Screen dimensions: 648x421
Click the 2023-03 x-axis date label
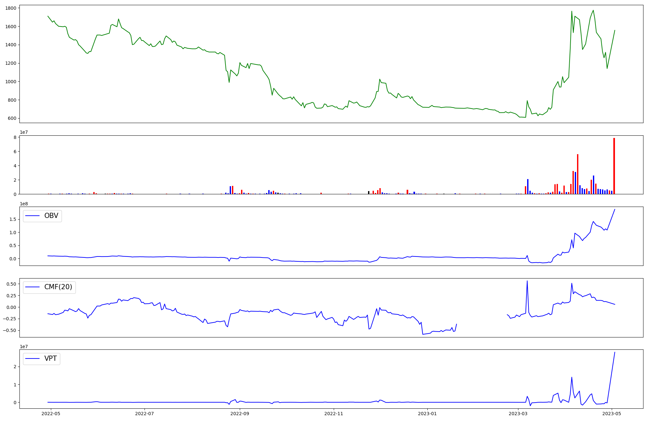[x=518, y=414]
